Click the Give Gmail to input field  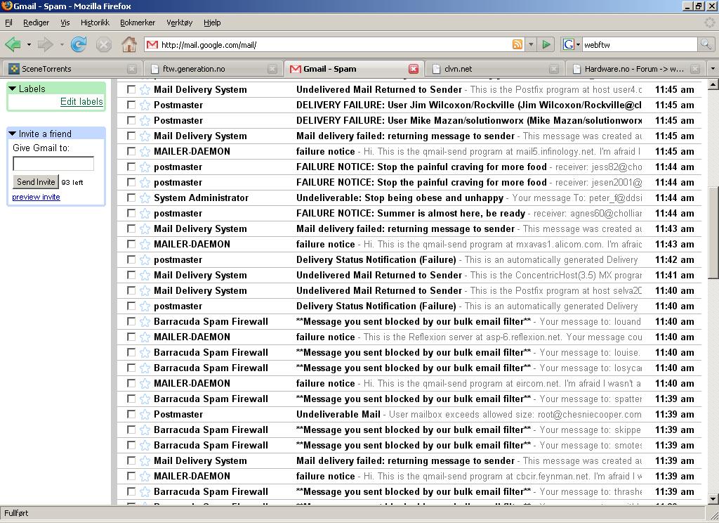[x=53, y=164]
